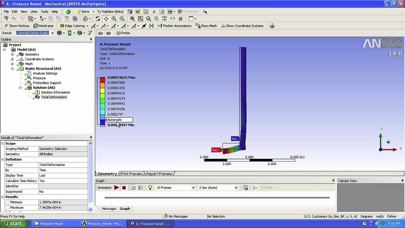Screen dimensions: 405x228
Task: Switch to the Messages tab
Action: coord(109,209)
